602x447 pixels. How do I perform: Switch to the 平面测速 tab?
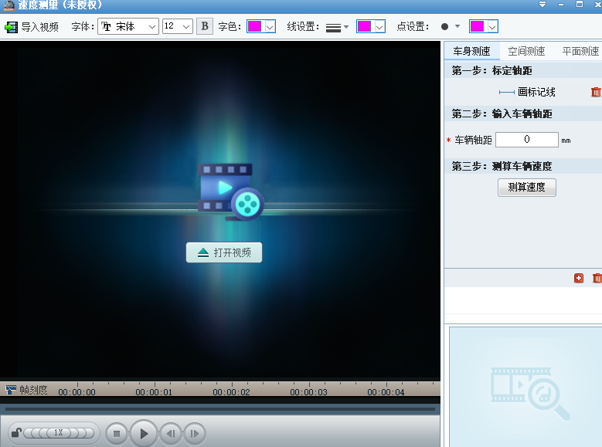coord(580,51)
